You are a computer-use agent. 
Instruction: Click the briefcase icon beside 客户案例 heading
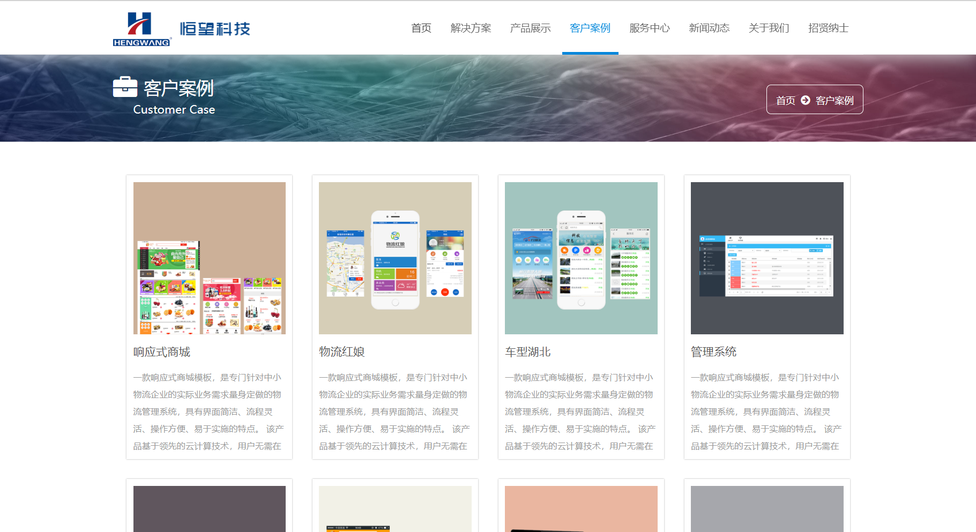coord(125,87)
